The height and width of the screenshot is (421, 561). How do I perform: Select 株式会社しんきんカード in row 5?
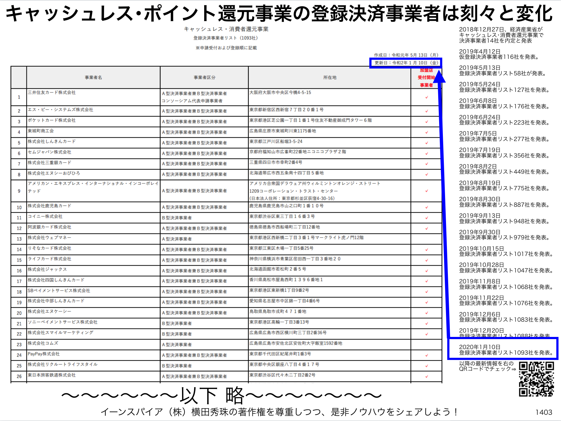52,141
